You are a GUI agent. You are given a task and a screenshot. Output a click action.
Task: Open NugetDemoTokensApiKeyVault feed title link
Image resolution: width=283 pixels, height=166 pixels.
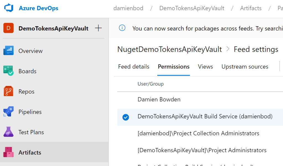[169, 49]
